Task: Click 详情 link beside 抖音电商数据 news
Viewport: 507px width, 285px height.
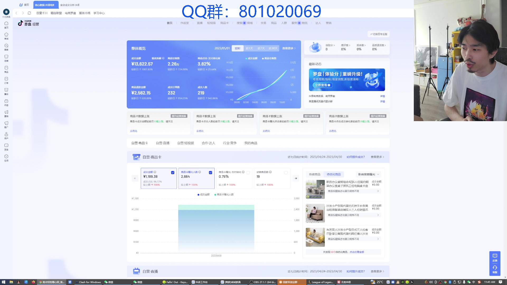Action: coord(382,96)
